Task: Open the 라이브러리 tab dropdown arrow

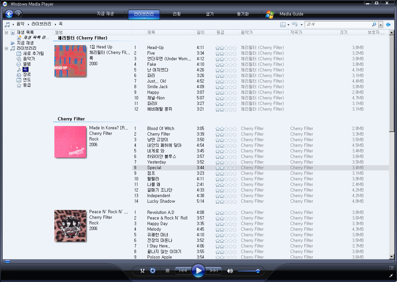Action: pyautogui.click(x=144, y=18)
